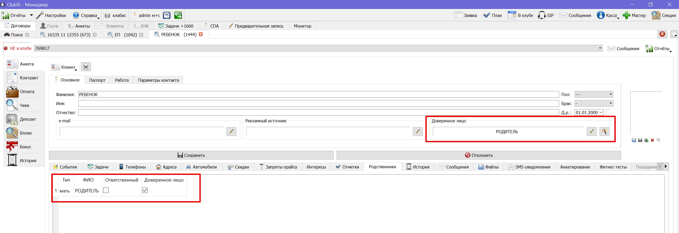Open the SIP headset tool

click(x=546, y=15)
